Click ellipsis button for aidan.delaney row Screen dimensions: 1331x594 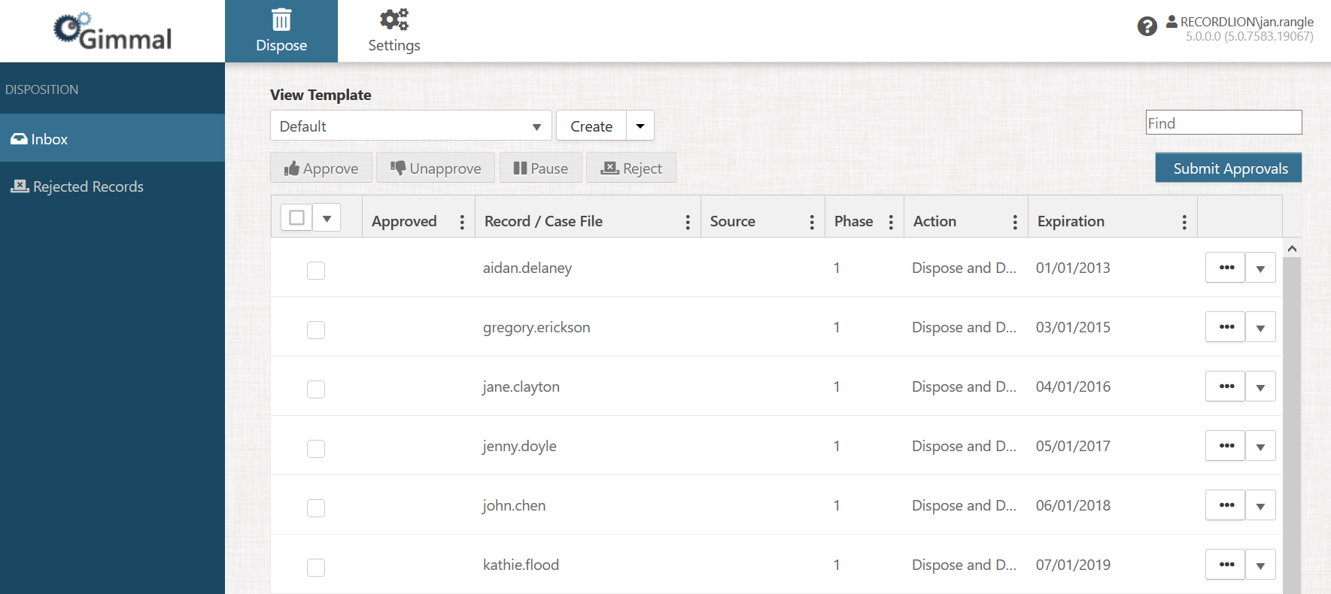[1226, 268]
